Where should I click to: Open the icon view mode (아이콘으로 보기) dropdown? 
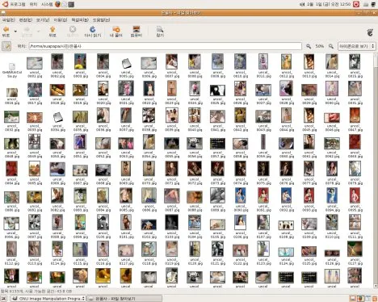356,46
